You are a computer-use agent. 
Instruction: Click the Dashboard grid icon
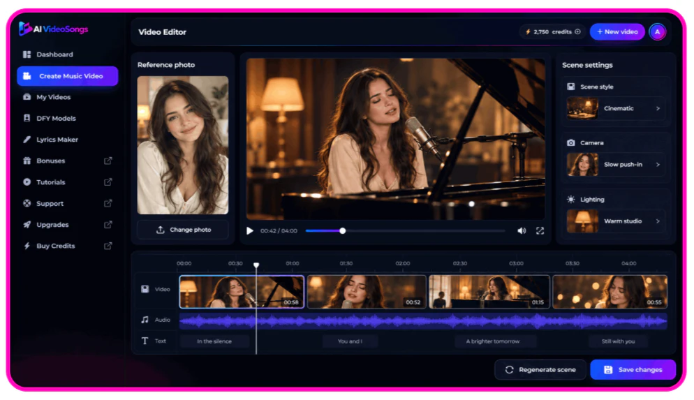27,54
